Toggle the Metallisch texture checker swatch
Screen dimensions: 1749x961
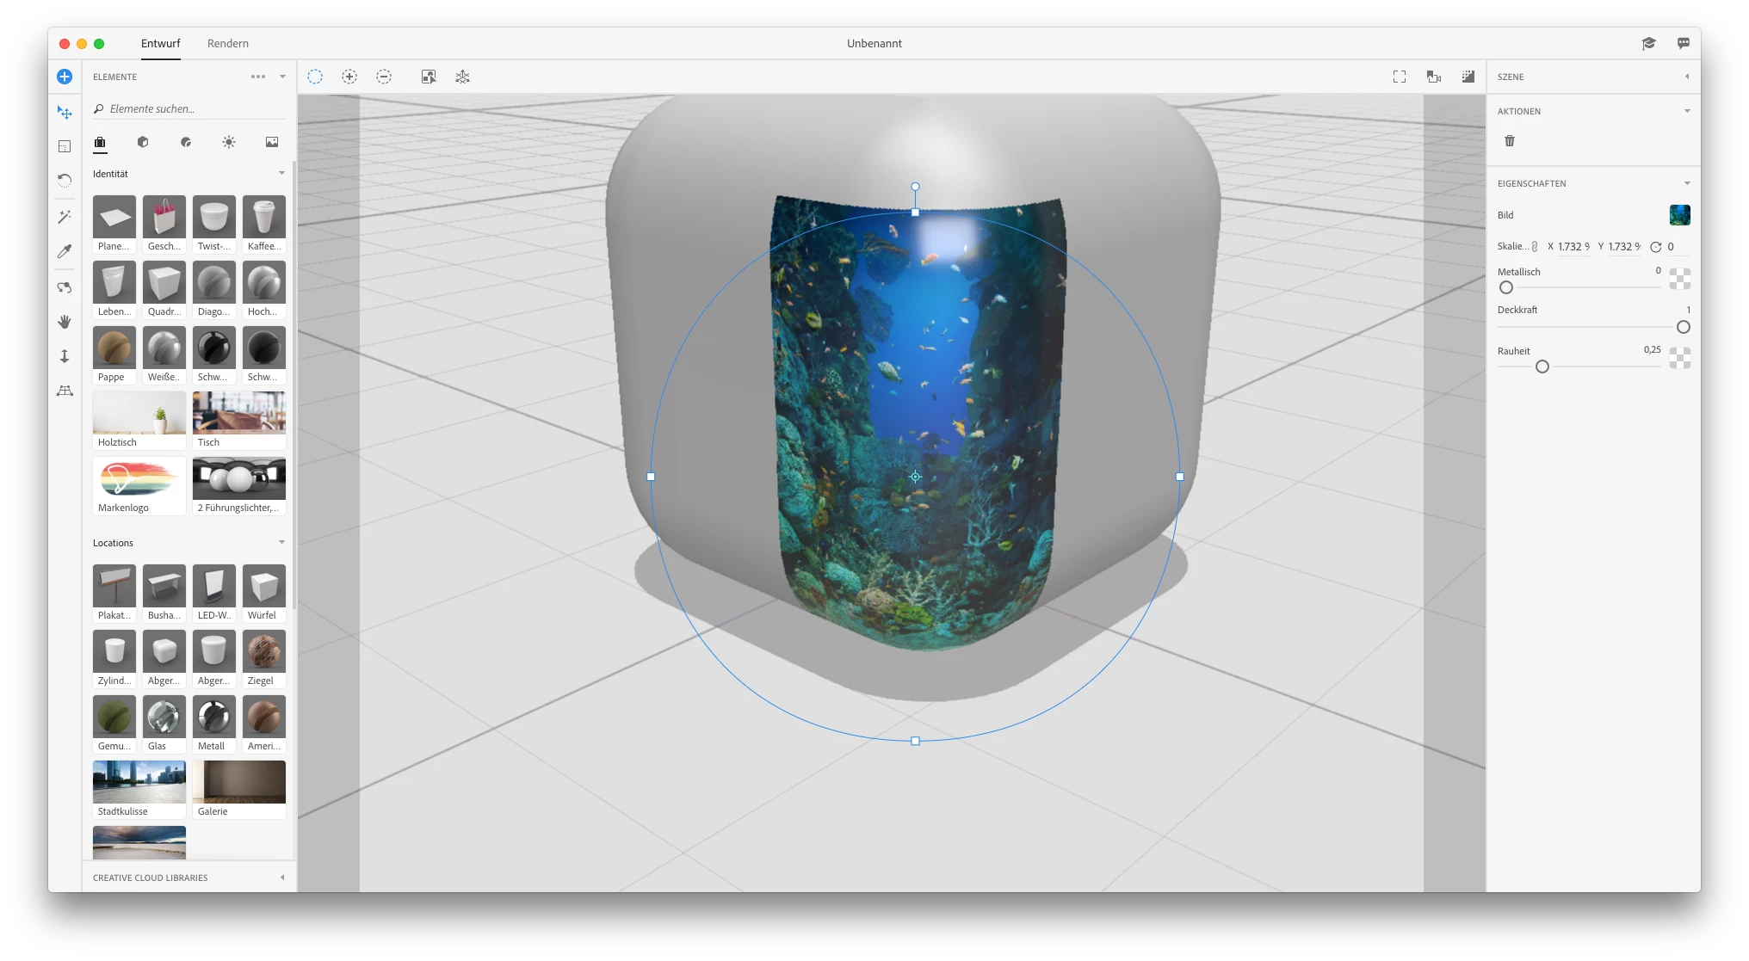1679,278
